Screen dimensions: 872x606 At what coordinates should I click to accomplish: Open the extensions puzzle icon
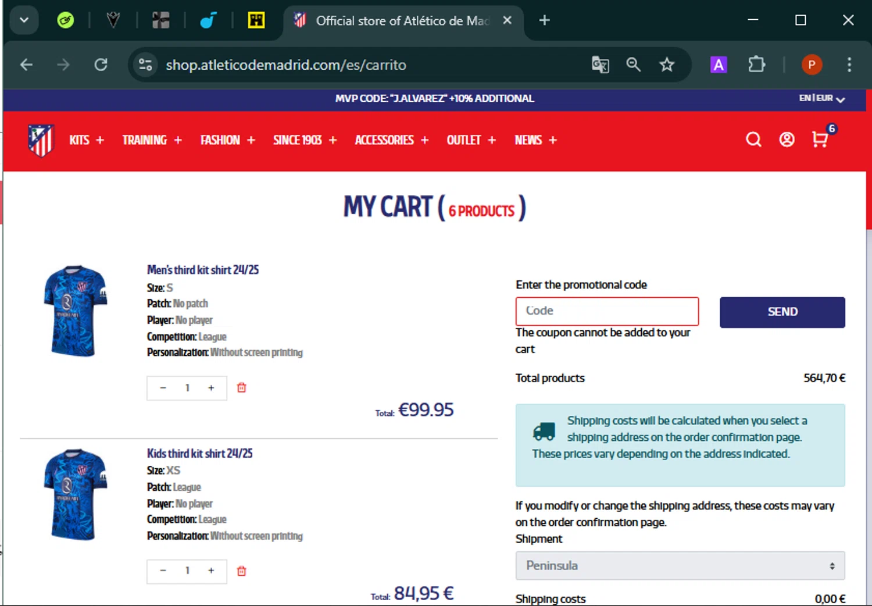(756, 65)
